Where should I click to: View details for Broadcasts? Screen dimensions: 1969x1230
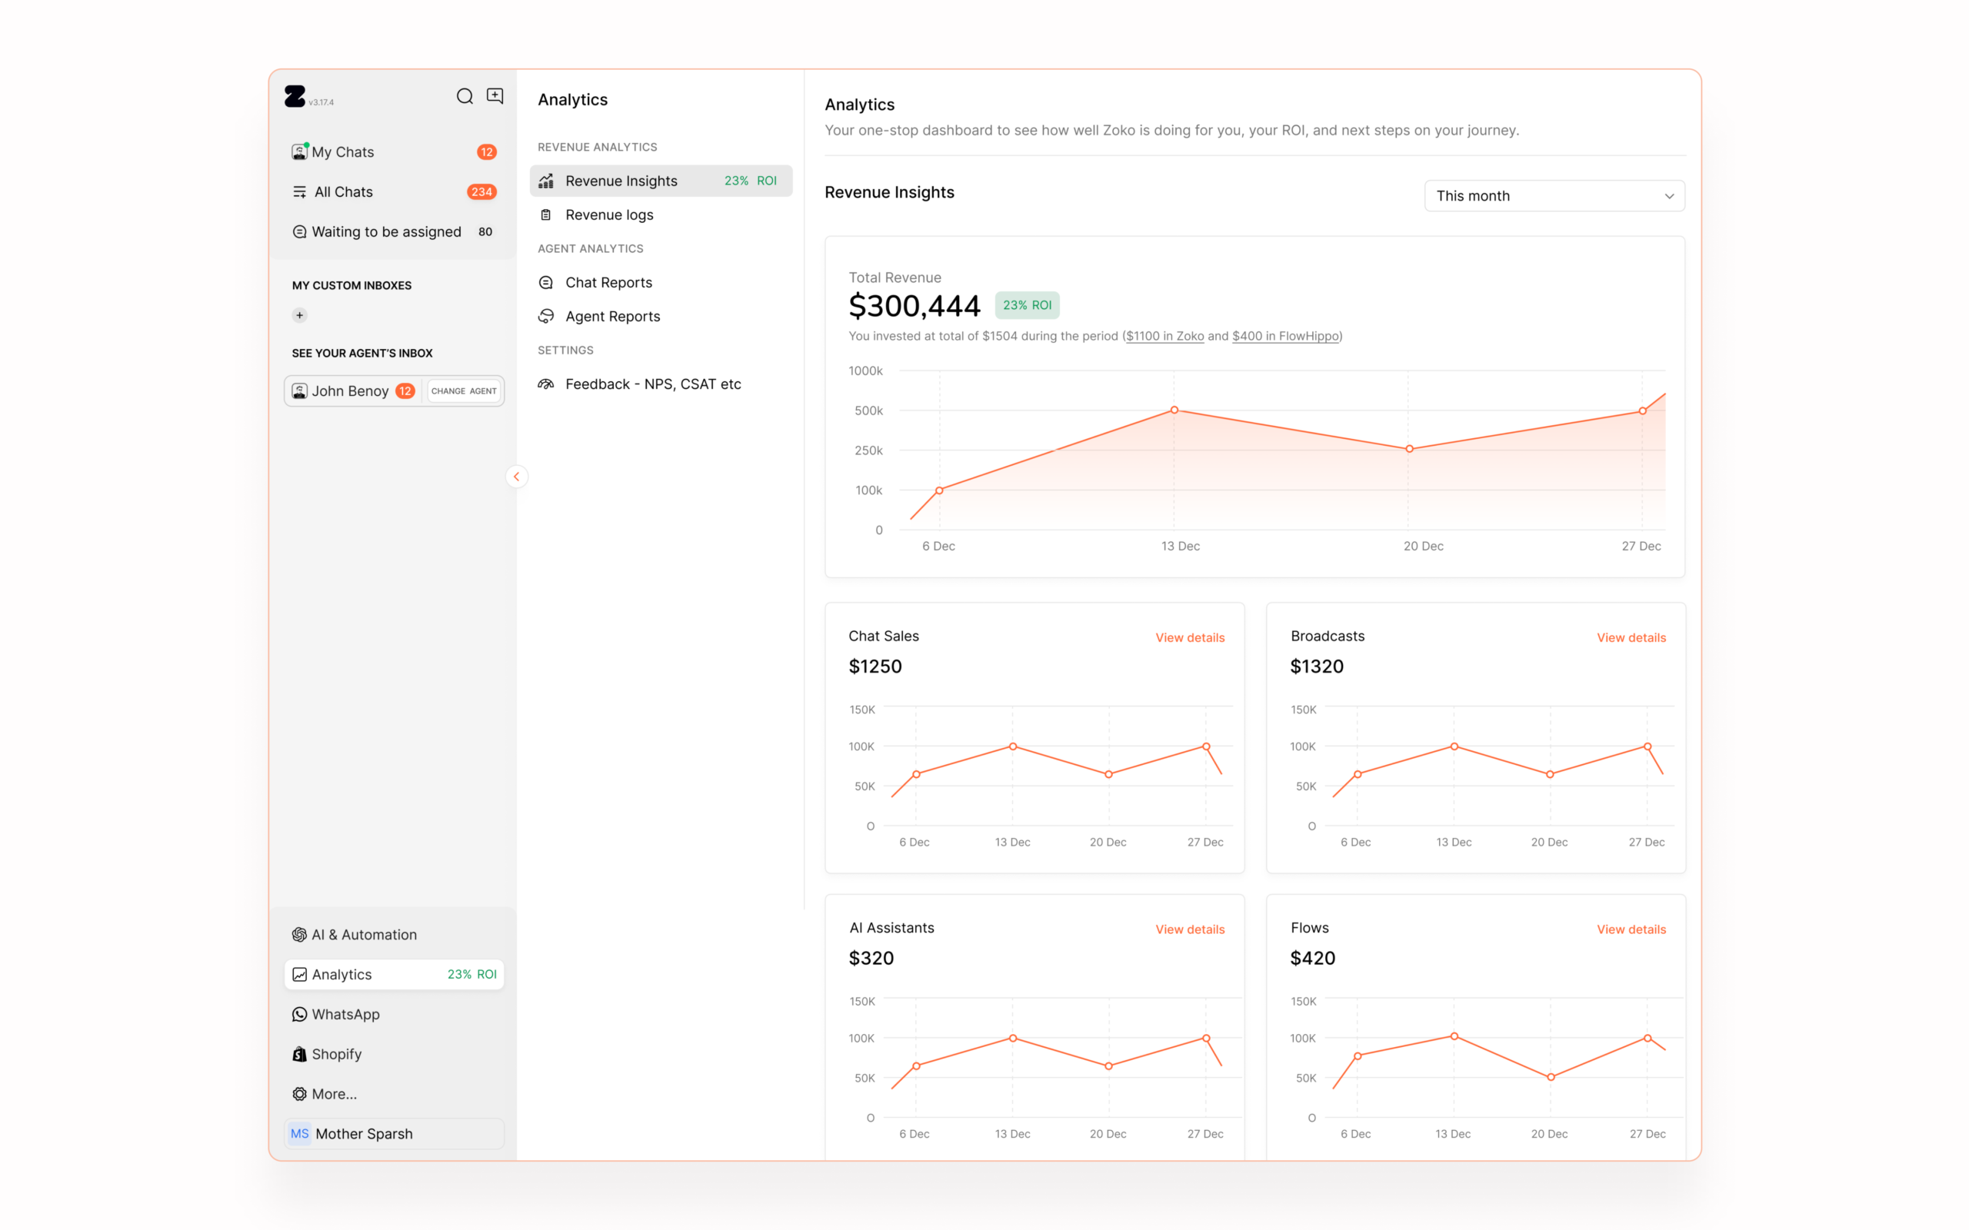tap(1631, 638)
